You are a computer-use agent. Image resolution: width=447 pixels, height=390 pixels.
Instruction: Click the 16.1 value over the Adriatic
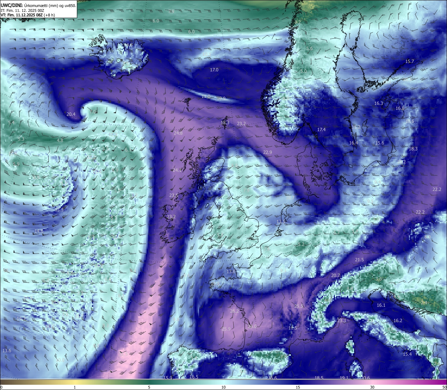[x=381, y=305]
